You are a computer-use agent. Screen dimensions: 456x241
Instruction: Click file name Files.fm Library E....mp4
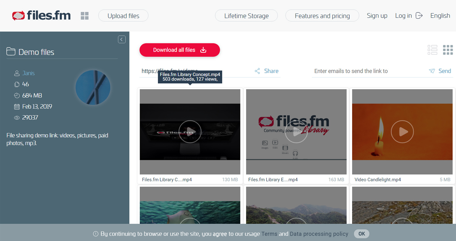(x=273, y=180)
